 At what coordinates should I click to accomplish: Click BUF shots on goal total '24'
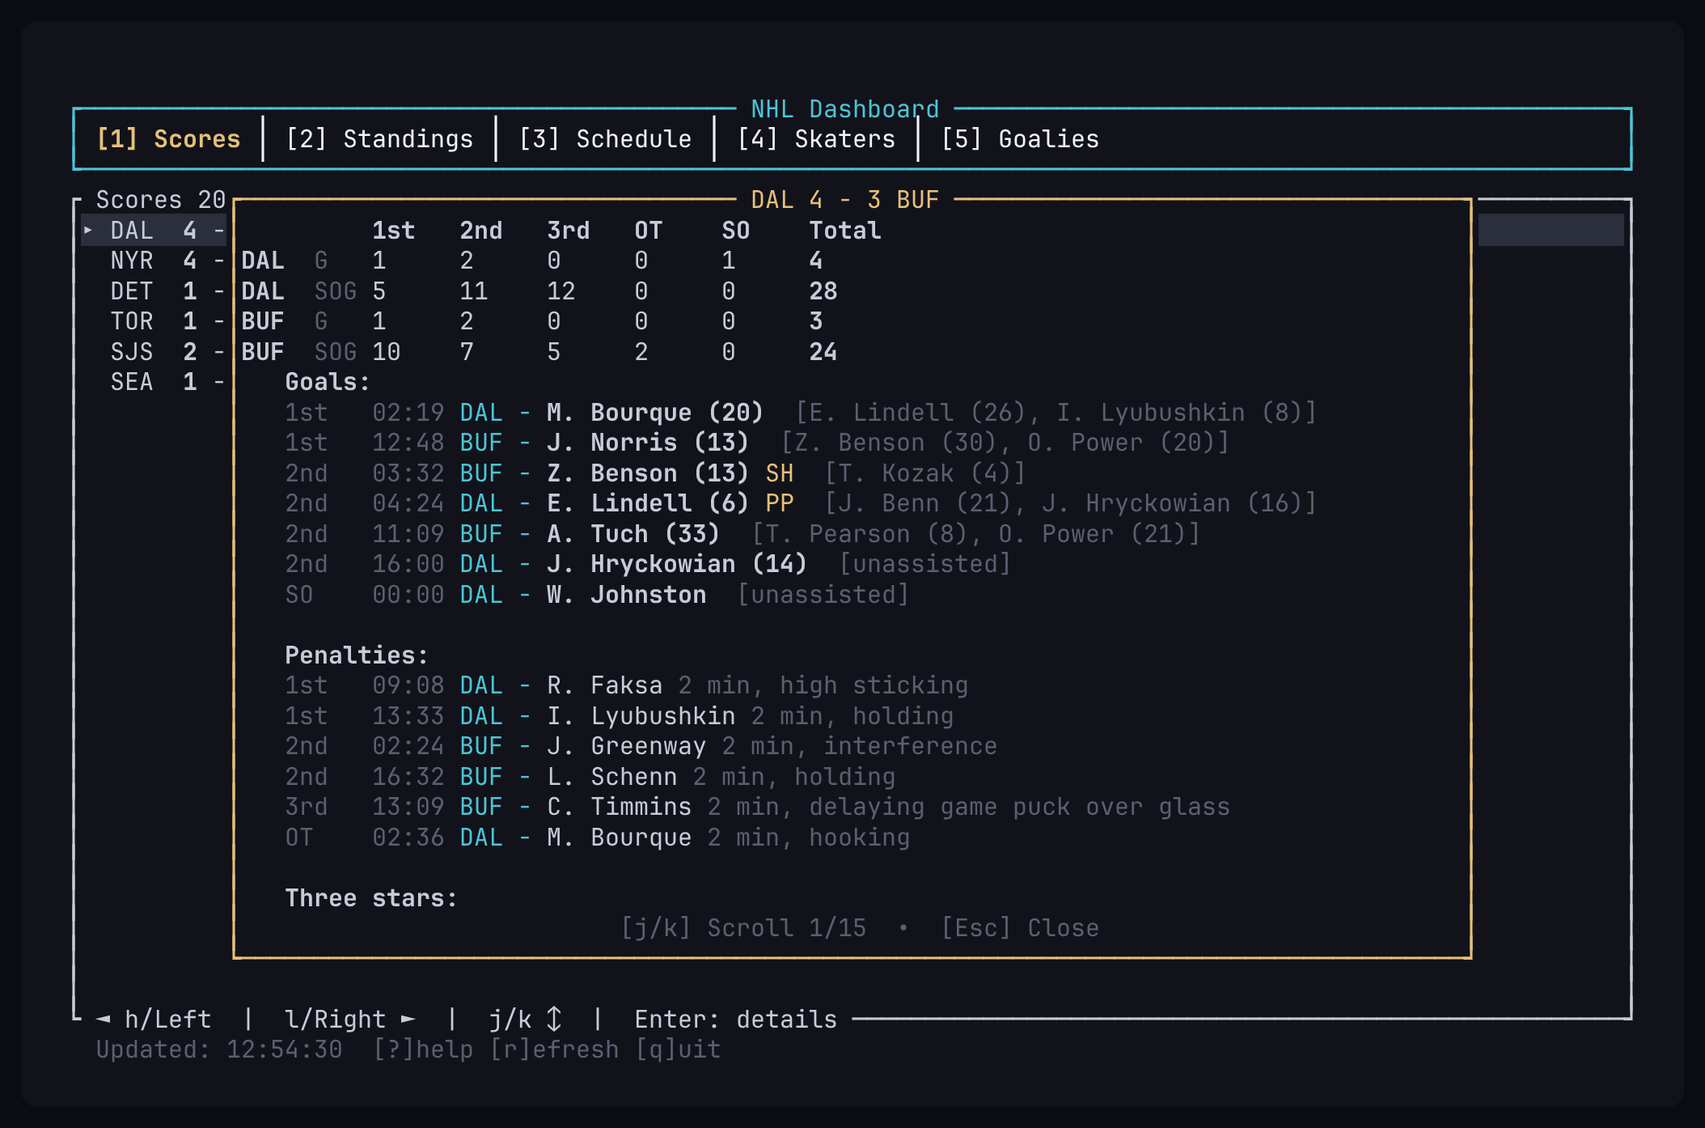[823, 352]
